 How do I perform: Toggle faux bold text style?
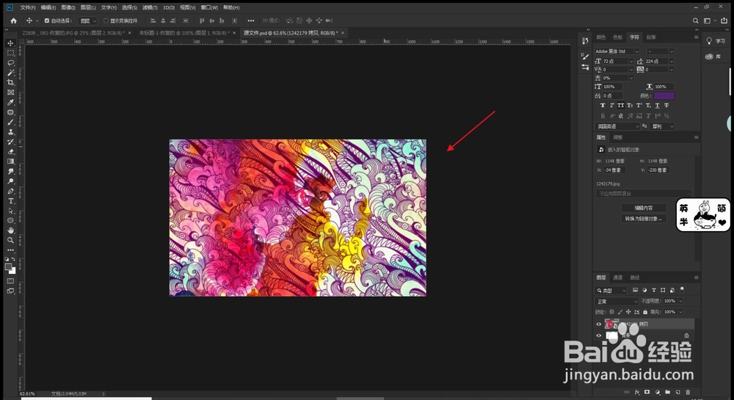[603, 105]
